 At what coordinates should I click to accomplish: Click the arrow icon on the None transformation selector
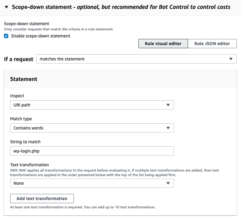168,183
